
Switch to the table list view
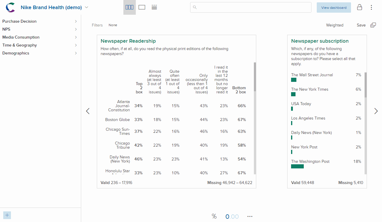[154, 7]
